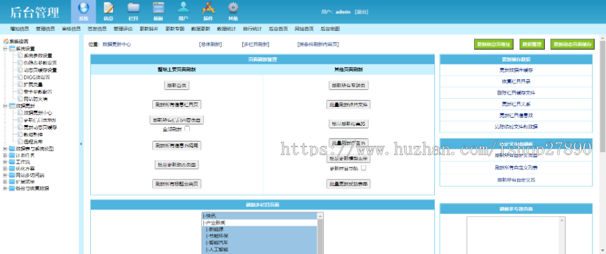
Task: Collapse sidebar using the left arrow handle
Action: pos(81,144)
